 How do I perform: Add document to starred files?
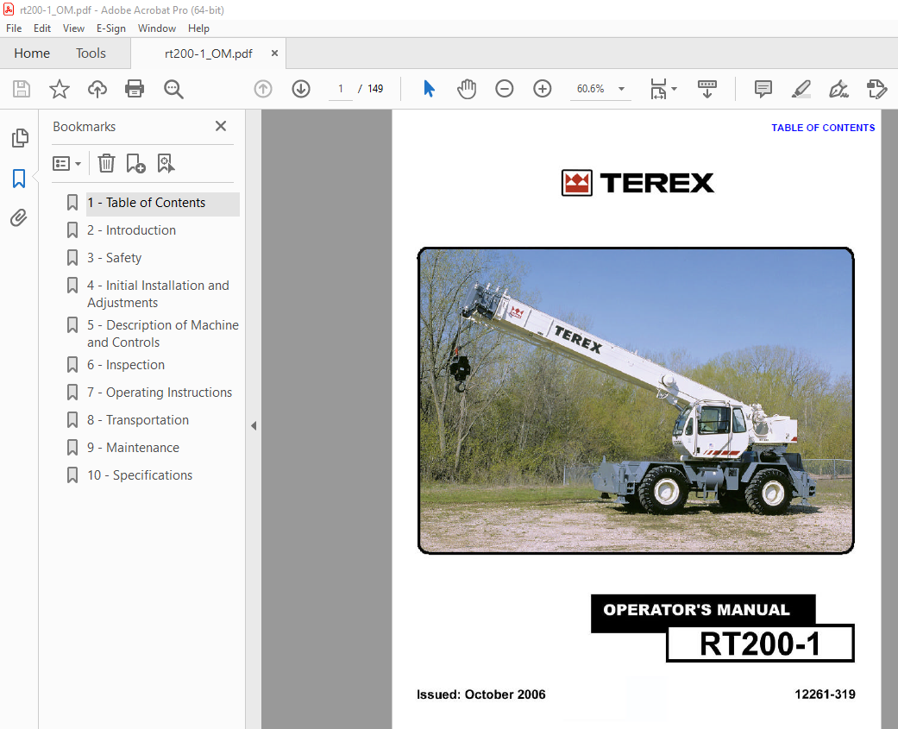(x=60, y=89)
